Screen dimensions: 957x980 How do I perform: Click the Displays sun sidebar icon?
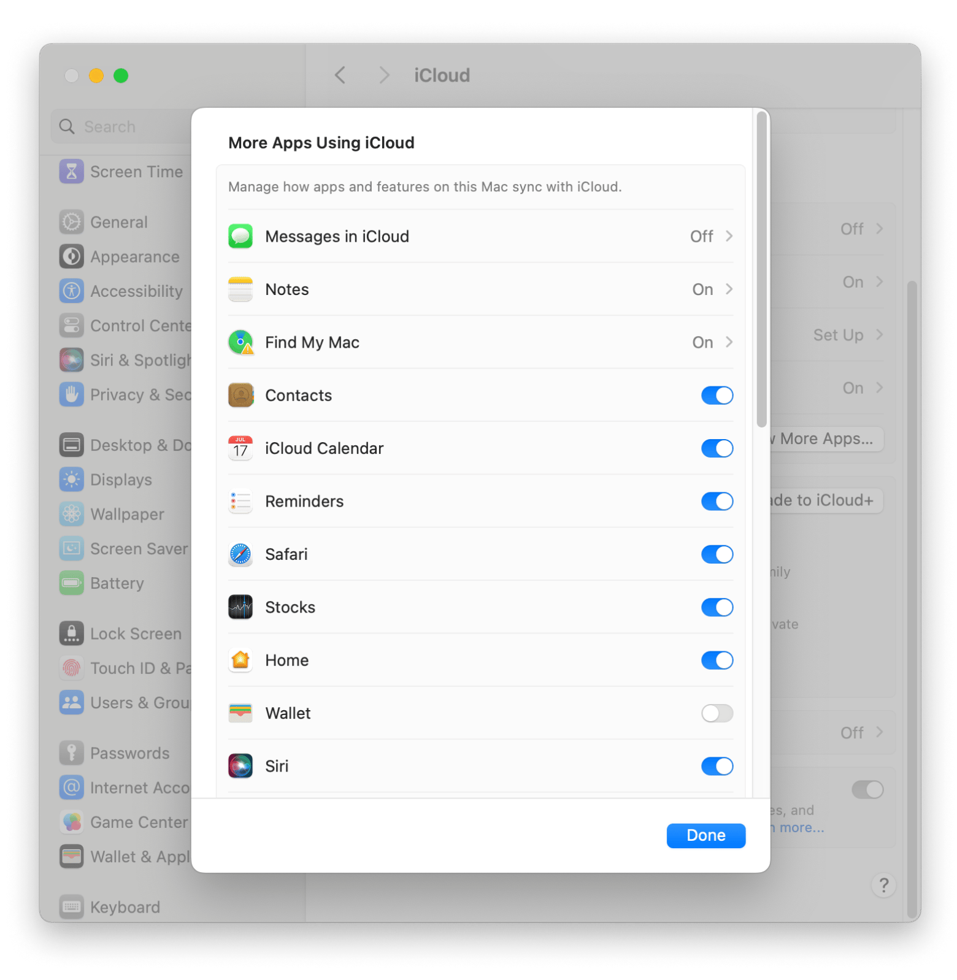71,480
